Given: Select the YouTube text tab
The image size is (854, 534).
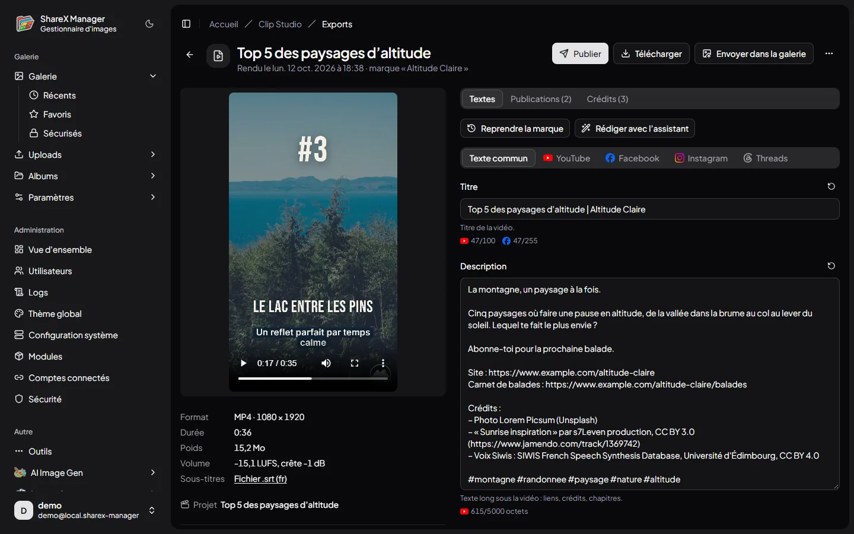Looking at the screenshot, I should [x=566, y=158].
